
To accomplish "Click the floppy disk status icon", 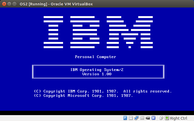I will click(131, 118).
